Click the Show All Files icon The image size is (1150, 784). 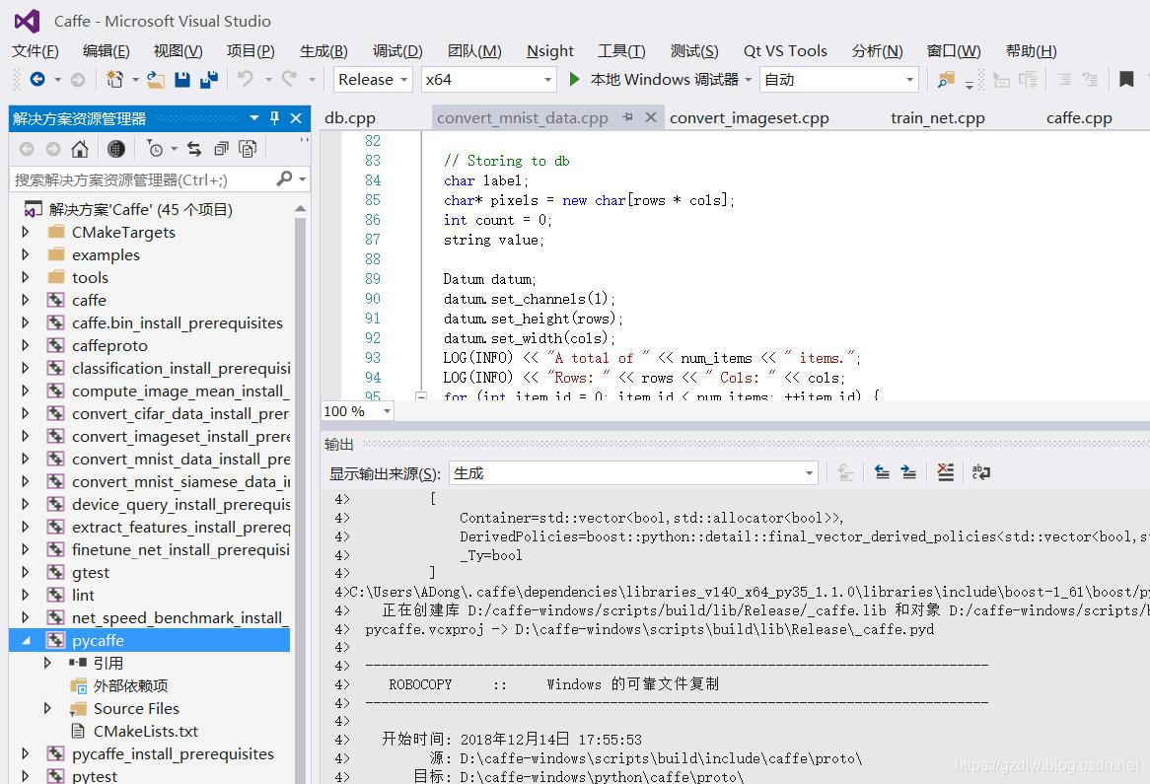point(248,150)
